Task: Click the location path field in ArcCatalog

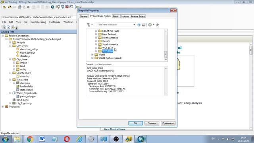Action: (39, 17)
